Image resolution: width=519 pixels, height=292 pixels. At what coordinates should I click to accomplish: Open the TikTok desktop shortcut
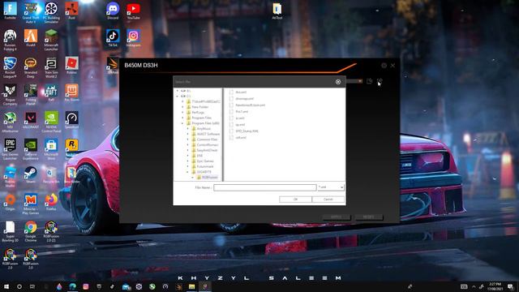(113, 38)
